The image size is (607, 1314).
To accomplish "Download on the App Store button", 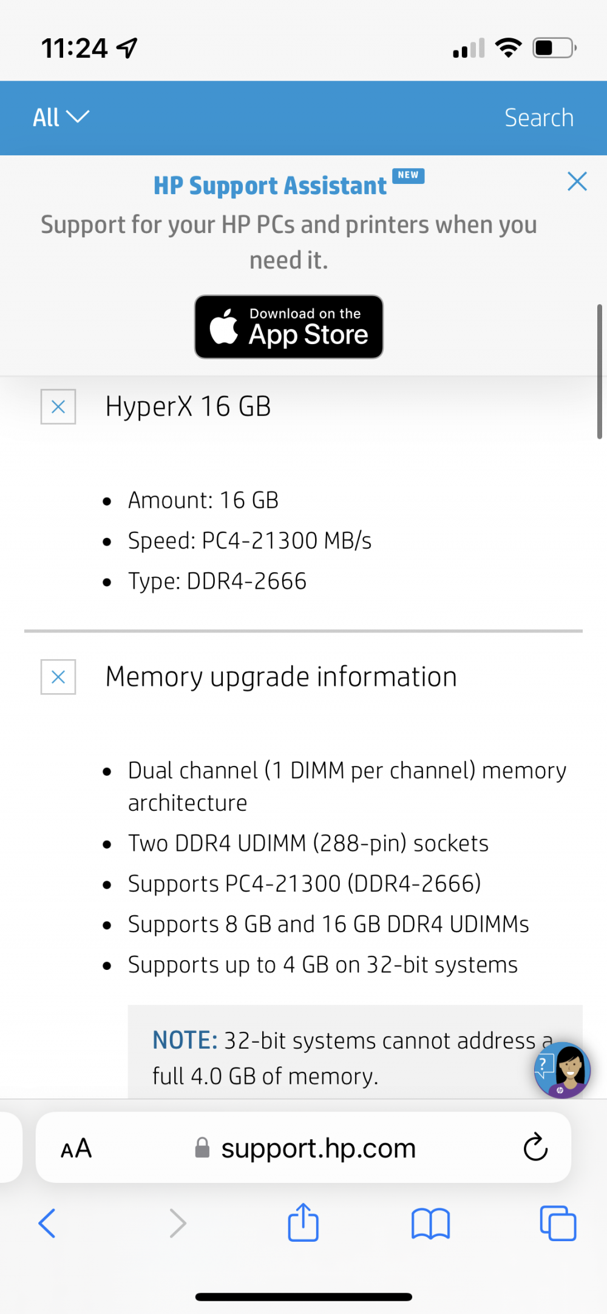I will click(289, 327).
